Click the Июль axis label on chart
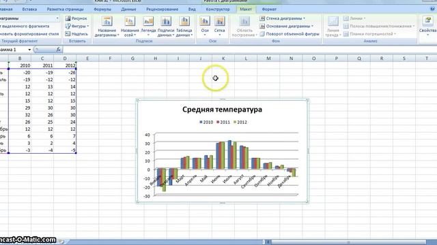The image size is (437, 245). (227, 179)
